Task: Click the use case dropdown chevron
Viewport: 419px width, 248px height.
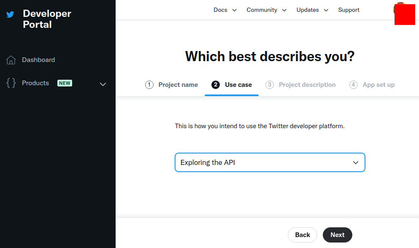Action: (356, 162)
